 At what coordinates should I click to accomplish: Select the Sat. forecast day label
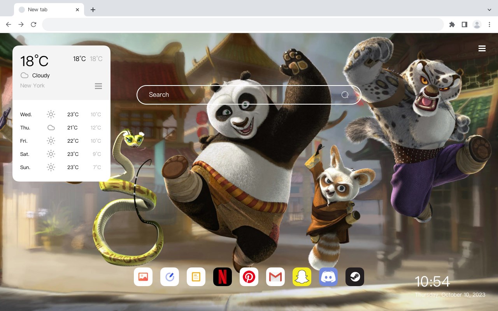pyautogui.click(x=25, y=154)
